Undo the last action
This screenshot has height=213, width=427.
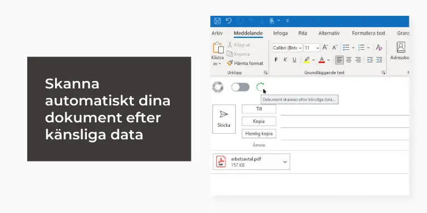pyautogui.click(x=228, y=21)
